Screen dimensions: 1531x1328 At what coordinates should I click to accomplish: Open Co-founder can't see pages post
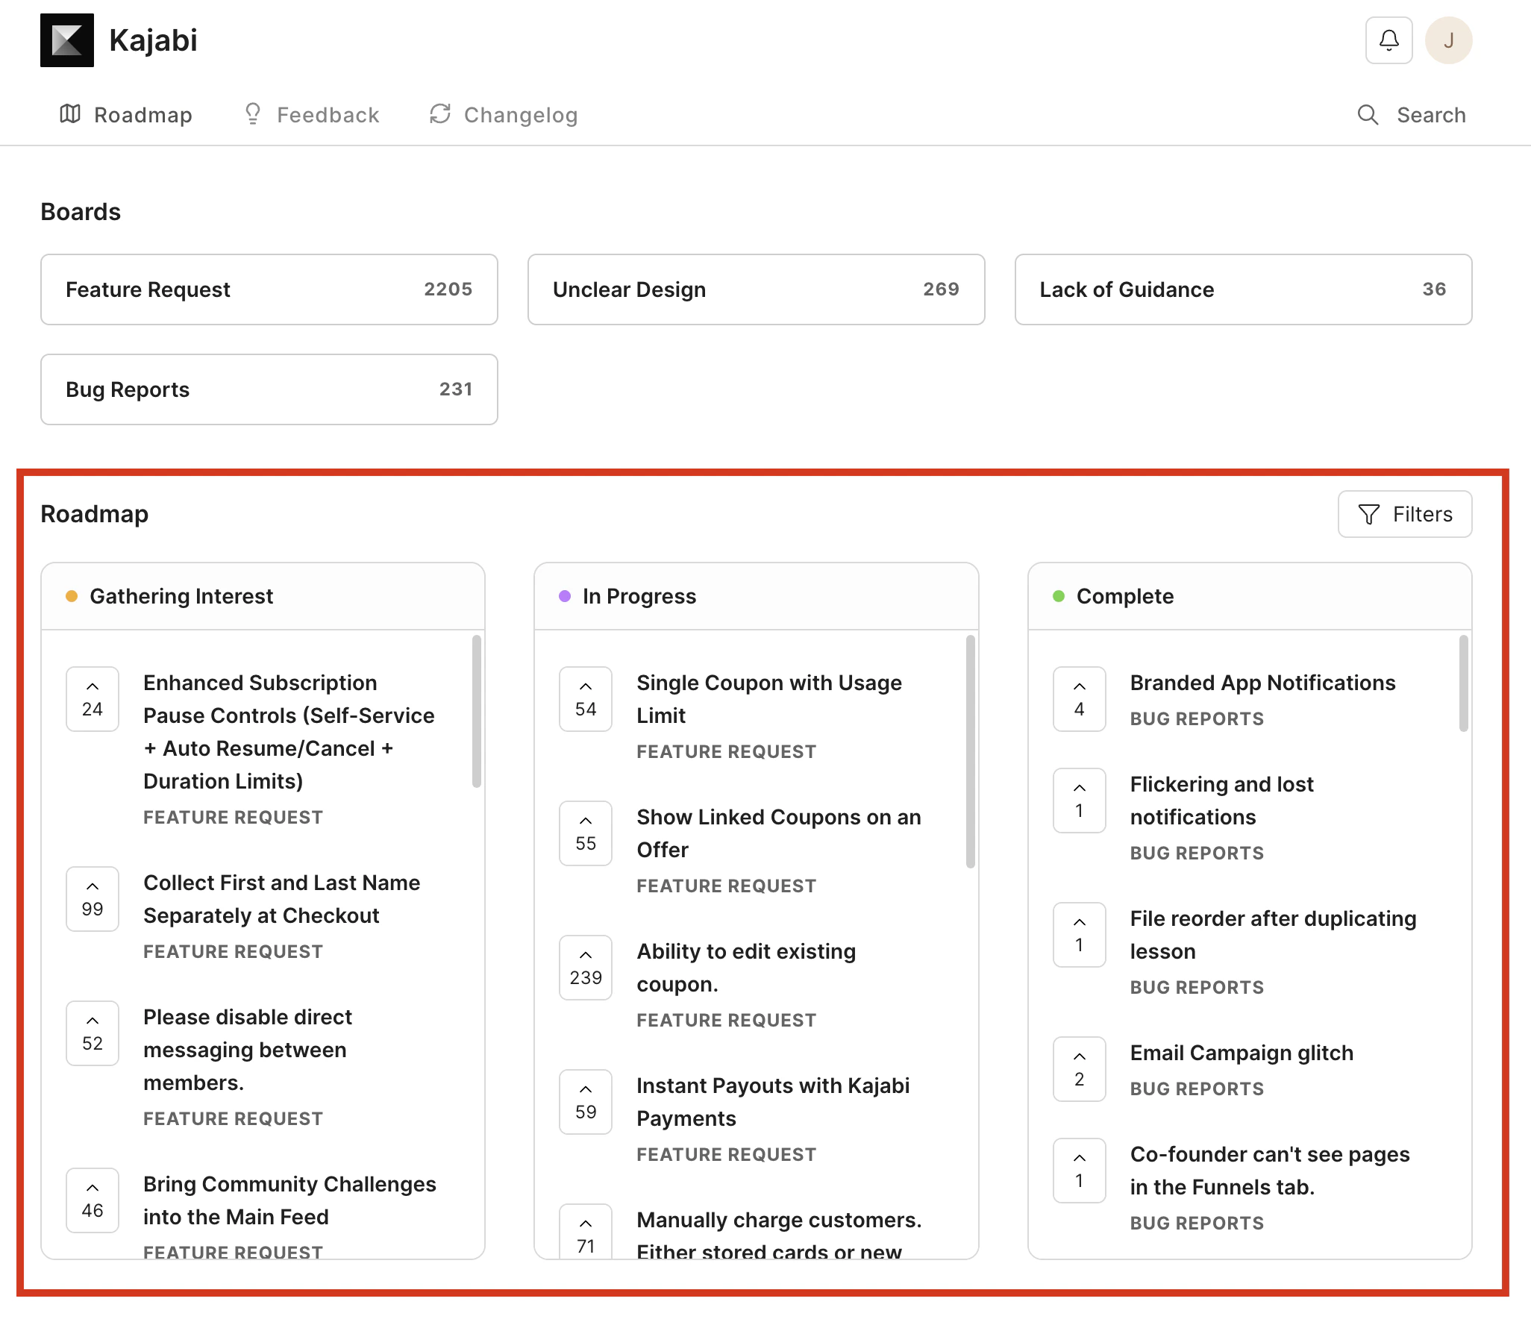point(1270,1171)
